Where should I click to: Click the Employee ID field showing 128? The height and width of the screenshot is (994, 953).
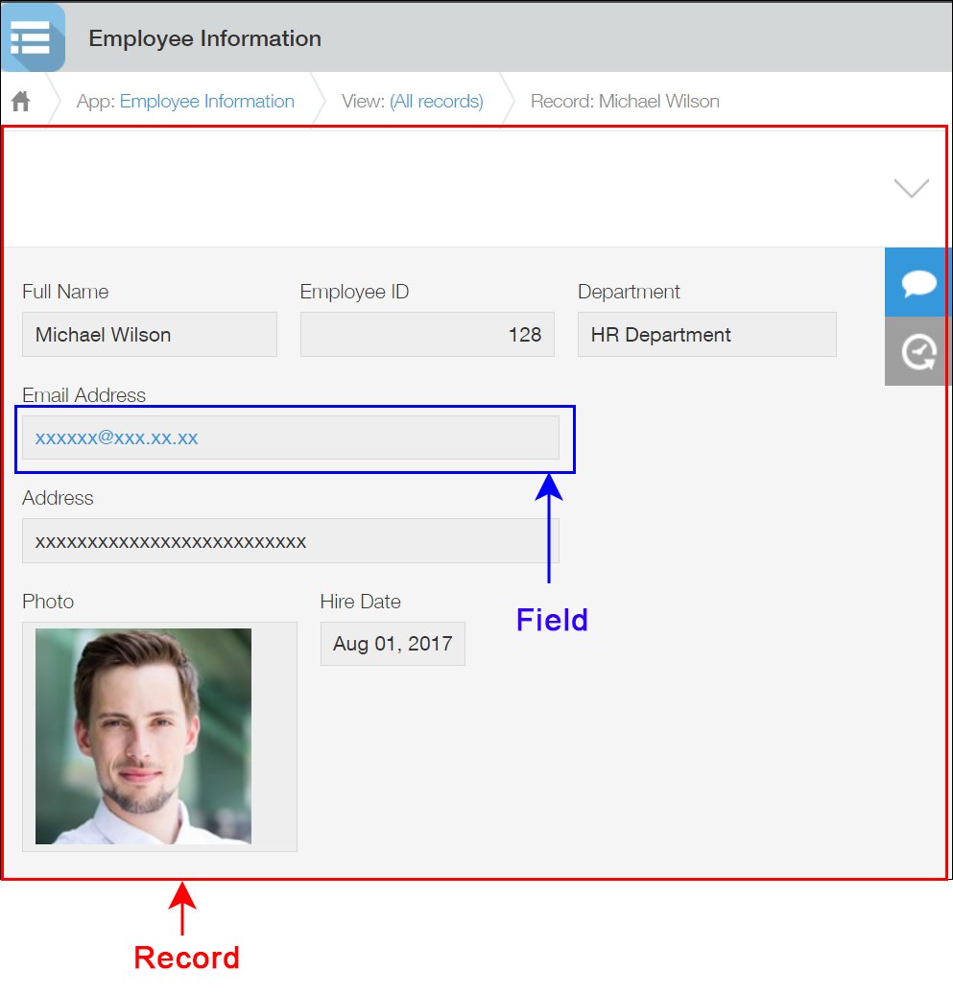click(x=427, y=334)
